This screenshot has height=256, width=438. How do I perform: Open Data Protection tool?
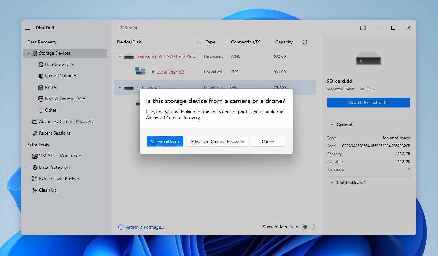click(54, 167)
